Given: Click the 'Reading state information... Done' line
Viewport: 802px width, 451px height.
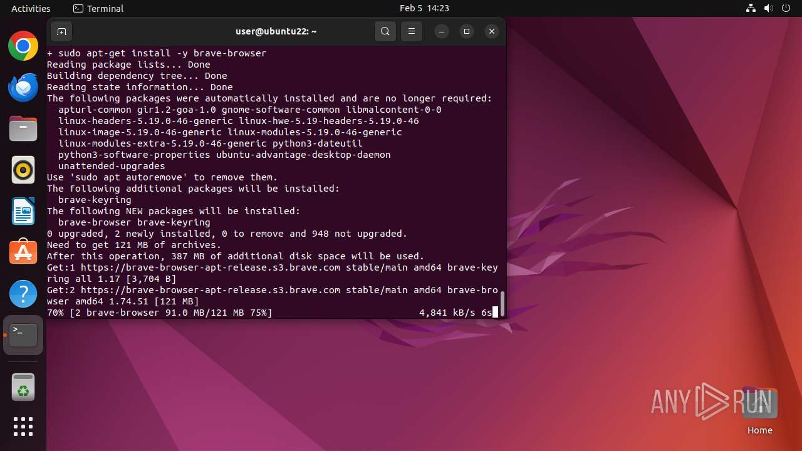Looking at the screenshot, I should point(140,87).
